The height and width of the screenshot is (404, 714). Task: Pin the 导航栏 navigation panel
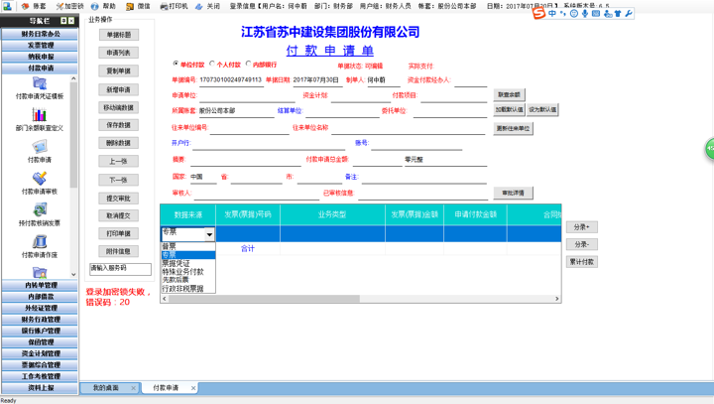[x=63, y=21]
